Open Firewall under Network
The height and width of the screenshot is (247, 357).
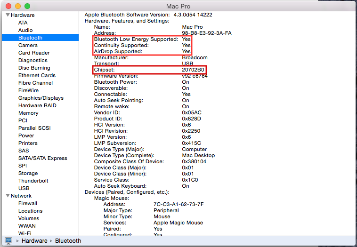click(x=28, y=203)
